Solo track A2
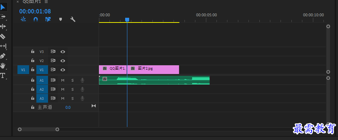Image resolution: width=338 pixels, height=140 pixels. click(73, 89)
